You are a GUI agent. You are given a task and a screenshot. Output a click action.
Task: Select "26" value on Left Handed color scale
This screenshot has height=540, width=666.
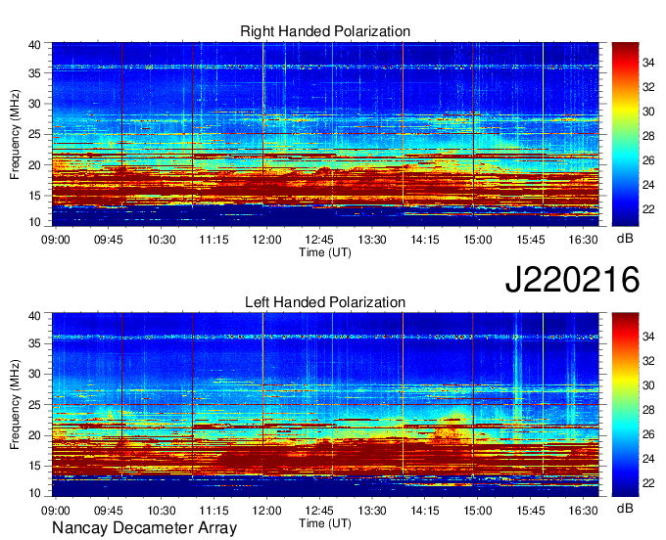click(x=648, y=434)
